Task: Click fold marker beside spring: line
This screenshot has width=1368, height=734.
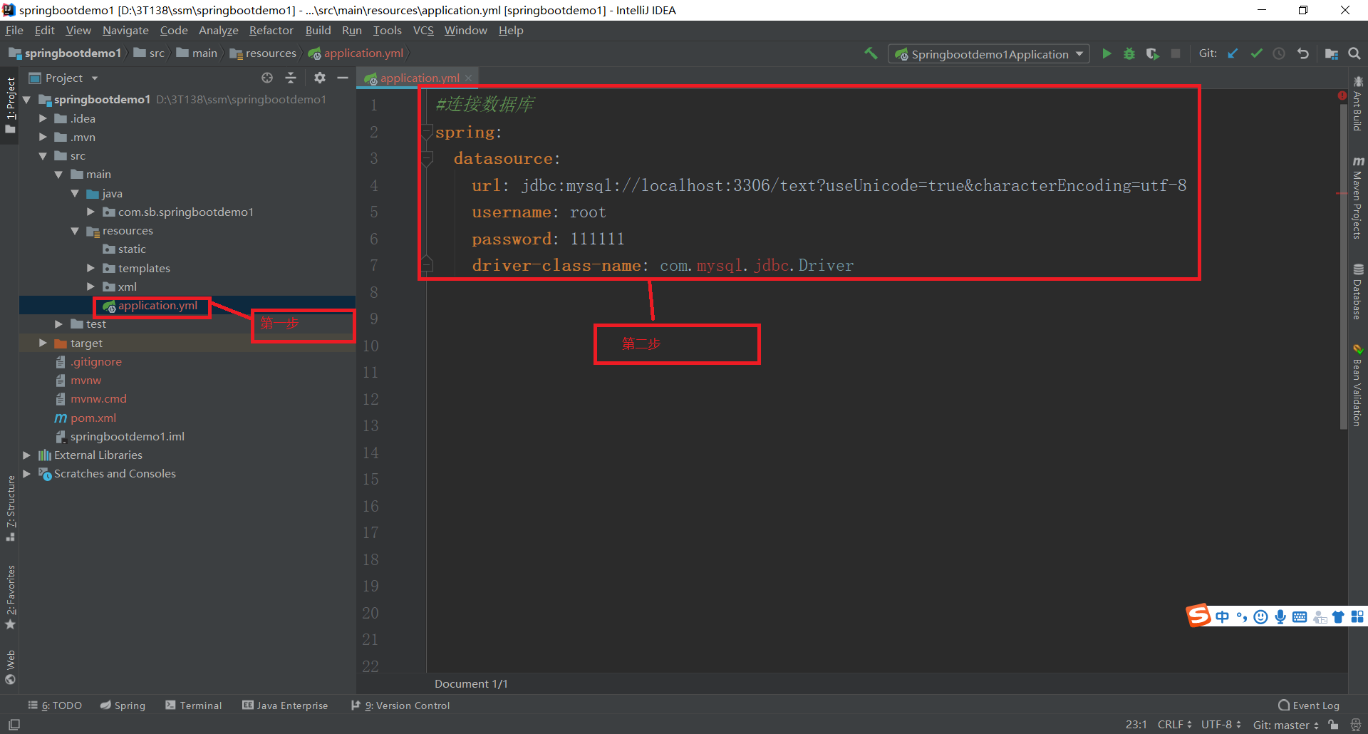Action: [427, 132]
